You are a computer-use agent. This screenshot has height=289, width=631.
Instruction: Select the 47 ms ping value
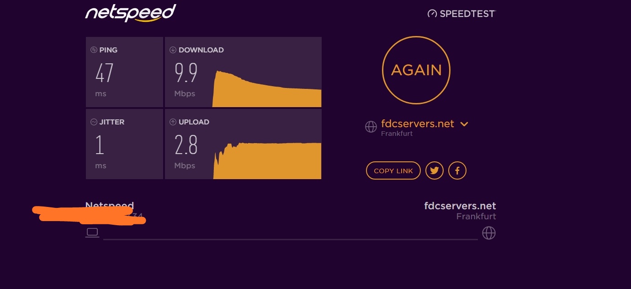point(104,73)
